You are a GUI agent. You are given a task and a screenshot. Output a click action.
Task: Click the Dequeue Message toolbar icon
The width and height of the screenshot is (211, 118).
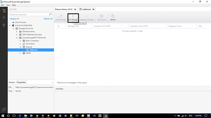click(87, 16)
